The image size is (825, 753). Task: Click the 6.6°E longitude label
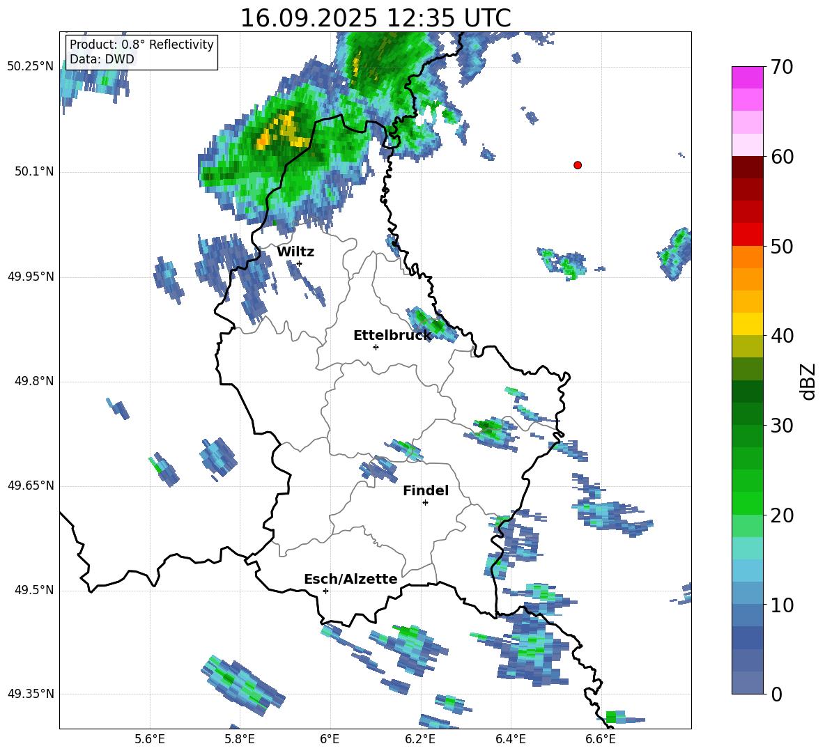[x=601, y=740]
